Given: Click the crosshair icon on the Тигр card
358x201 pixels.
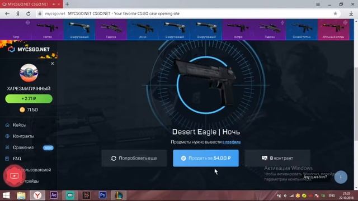Looking at the screenshot, I should tap(27, 22).
